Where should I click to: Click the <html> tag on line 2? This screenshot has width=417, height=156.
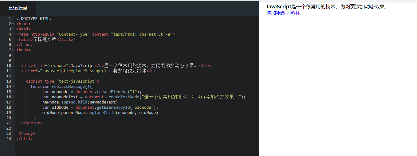point(23,24)
